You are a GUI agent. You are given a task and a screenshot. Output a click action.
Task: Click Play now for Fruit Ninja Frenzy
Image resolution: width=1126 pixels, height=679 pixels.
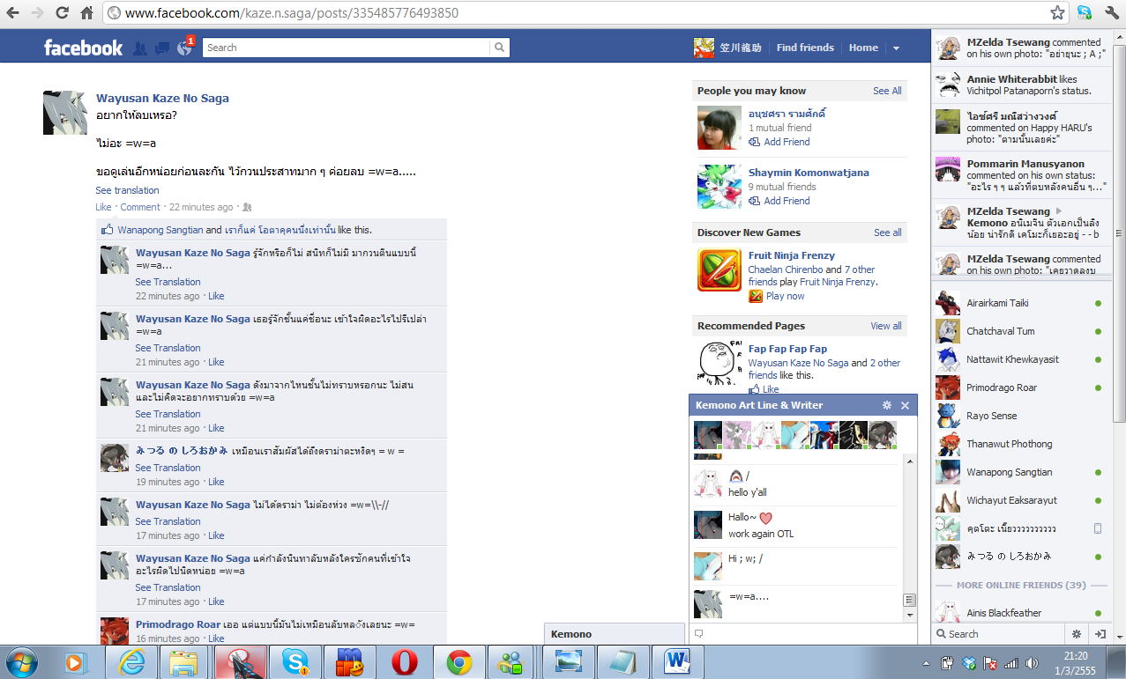point(785,296)
